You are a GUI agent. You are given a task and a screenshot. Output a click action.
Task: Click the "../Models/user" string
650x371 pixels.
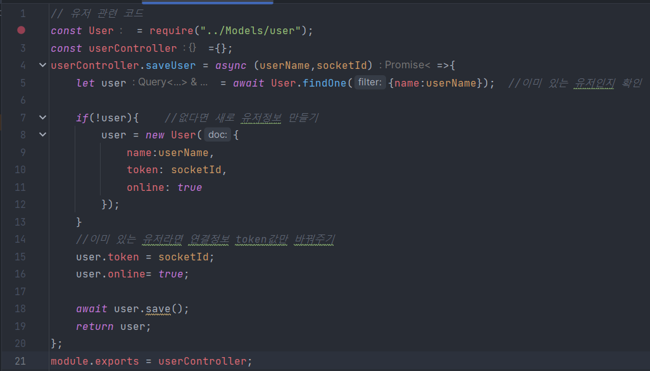251,30
